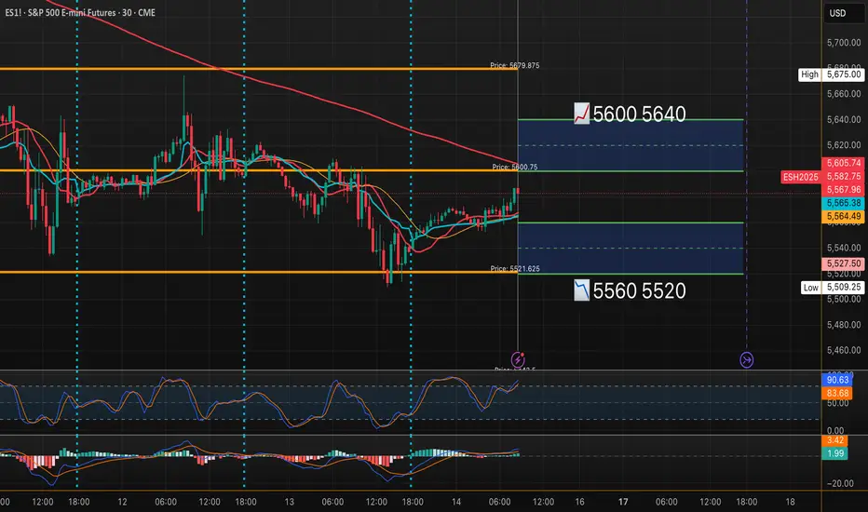Image resolution: width=868 pixels, height=512 pixels.
Task: Click the red 5,605.74 price label
Action: (844, 163)
